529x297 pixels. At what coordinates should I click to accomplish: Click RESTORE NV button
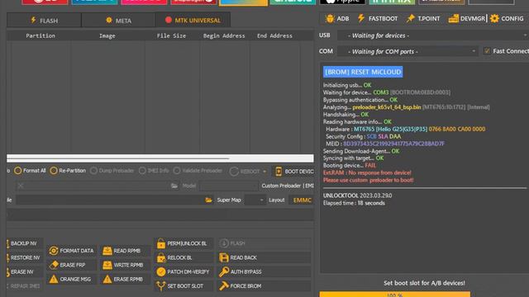click(x=25, y=257)
